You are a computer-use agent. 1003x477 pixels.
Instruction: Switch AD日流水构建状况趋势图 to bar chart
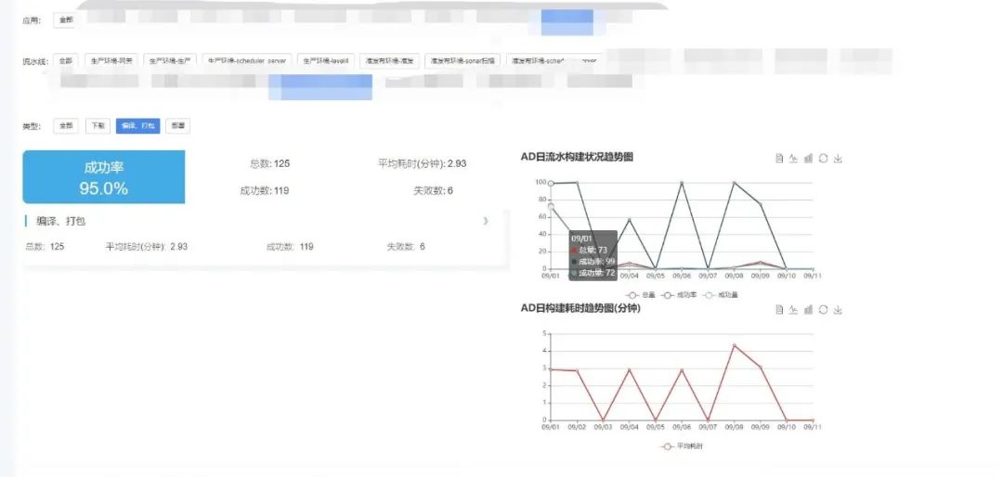click(808, 158)
